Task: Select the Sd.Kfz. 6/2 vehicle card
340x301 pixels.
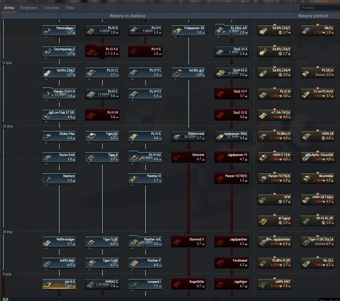Action: pos(188,73)
